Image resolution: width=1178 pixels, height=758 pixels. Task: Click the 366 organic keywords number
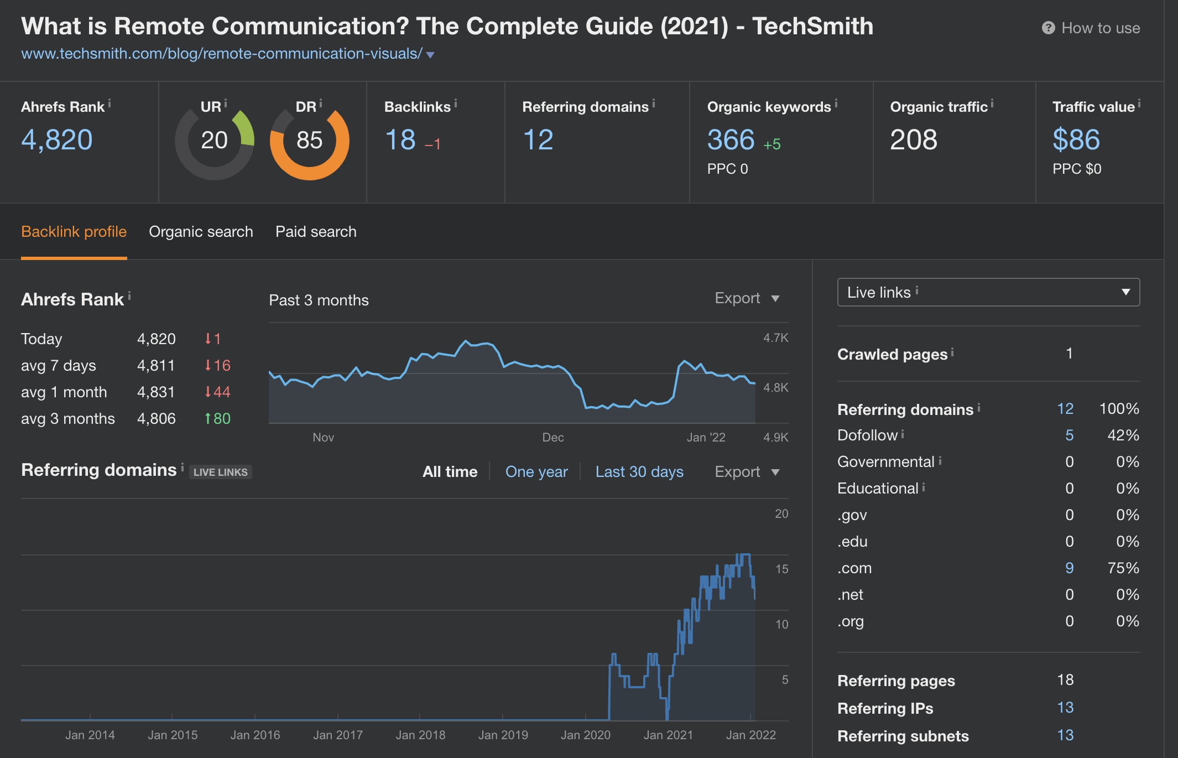pos(731,140)
